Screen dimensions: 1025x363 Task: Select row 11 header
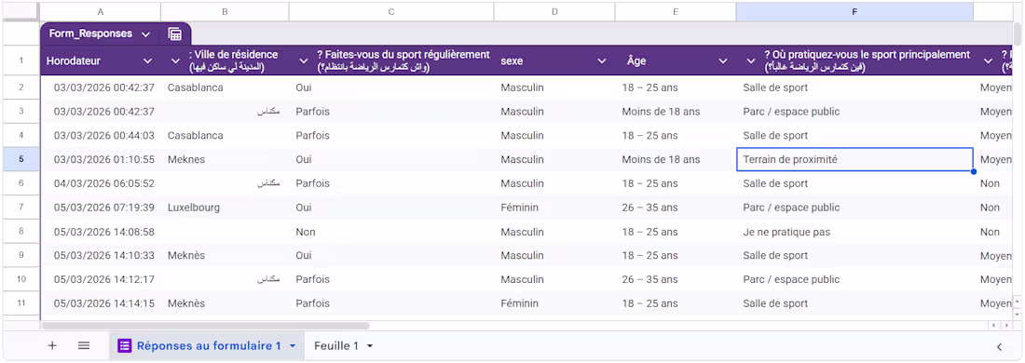[20, 303]
